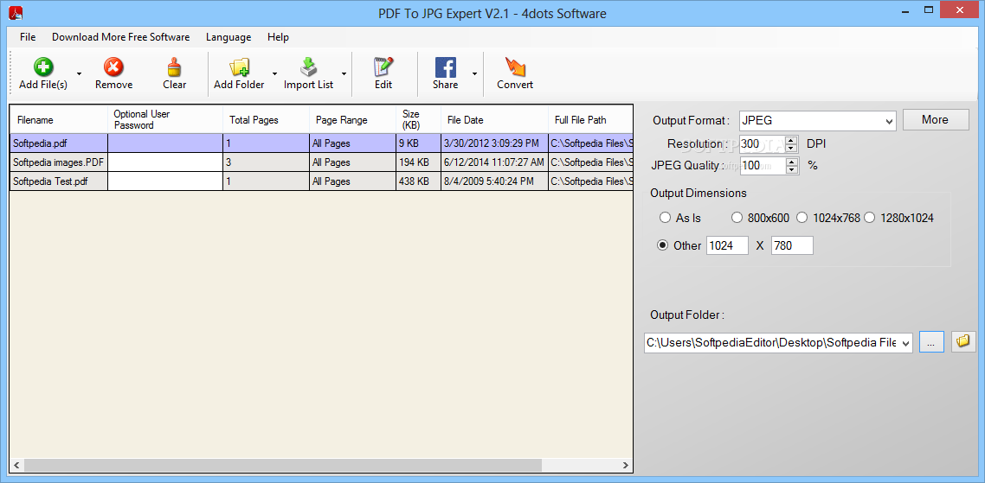The image size is (985, 483).
Task: Click the Optional User Password column header
Action: point(165,120)
